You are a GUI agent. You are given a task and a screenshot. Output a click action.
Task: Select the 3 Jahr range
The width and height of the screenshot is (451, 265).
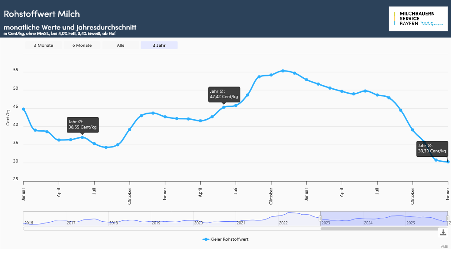click(159, 45)
